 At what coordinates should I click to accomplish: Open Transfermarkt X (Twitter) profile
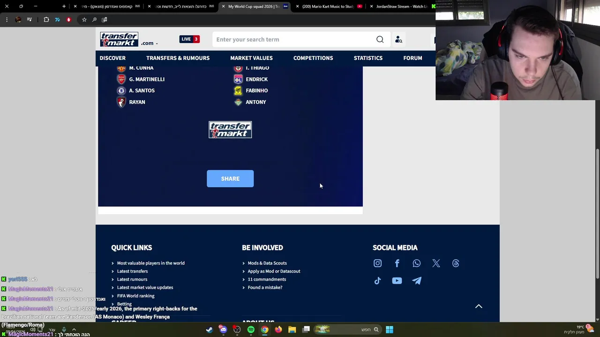point(436,264)
